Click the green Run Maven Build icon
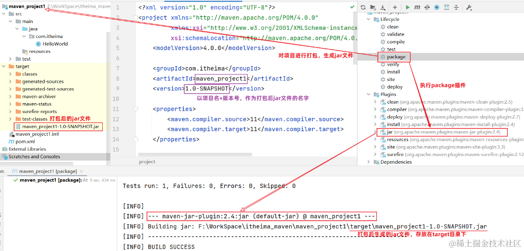Screen dimensions: 524x251 pos(407,7)
